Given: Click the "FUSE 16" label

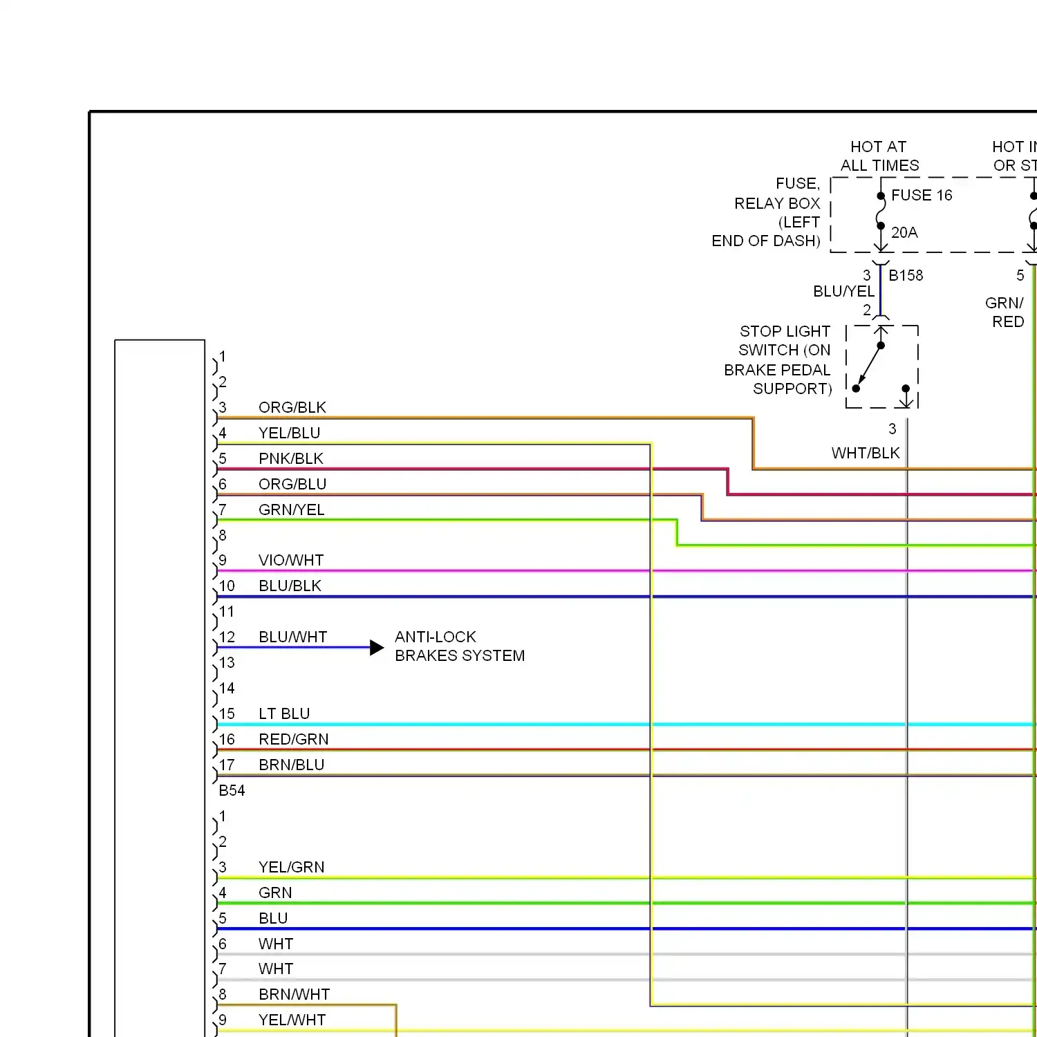Looking at the screenshot, I should click(x=922, y=196).
